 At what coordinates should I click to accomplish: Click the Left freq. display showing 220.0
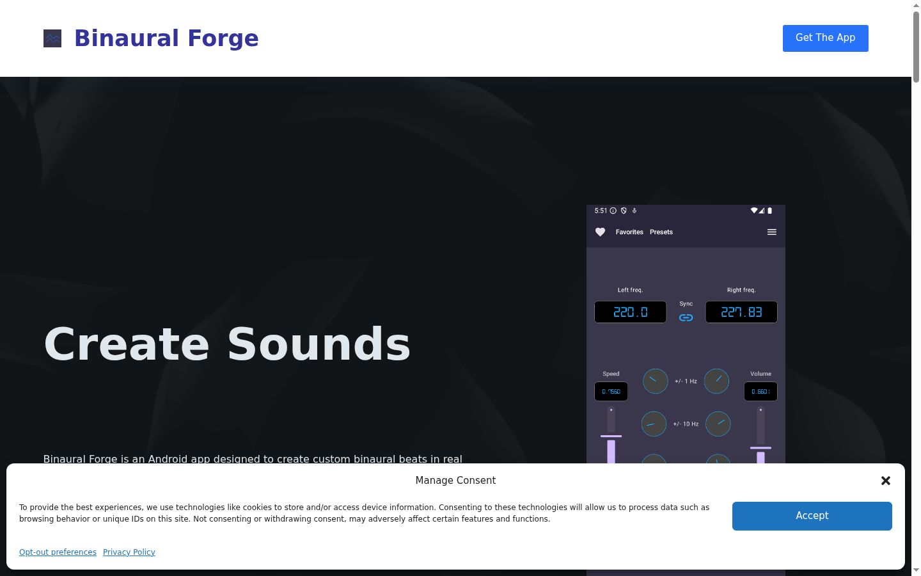[631, 312]
